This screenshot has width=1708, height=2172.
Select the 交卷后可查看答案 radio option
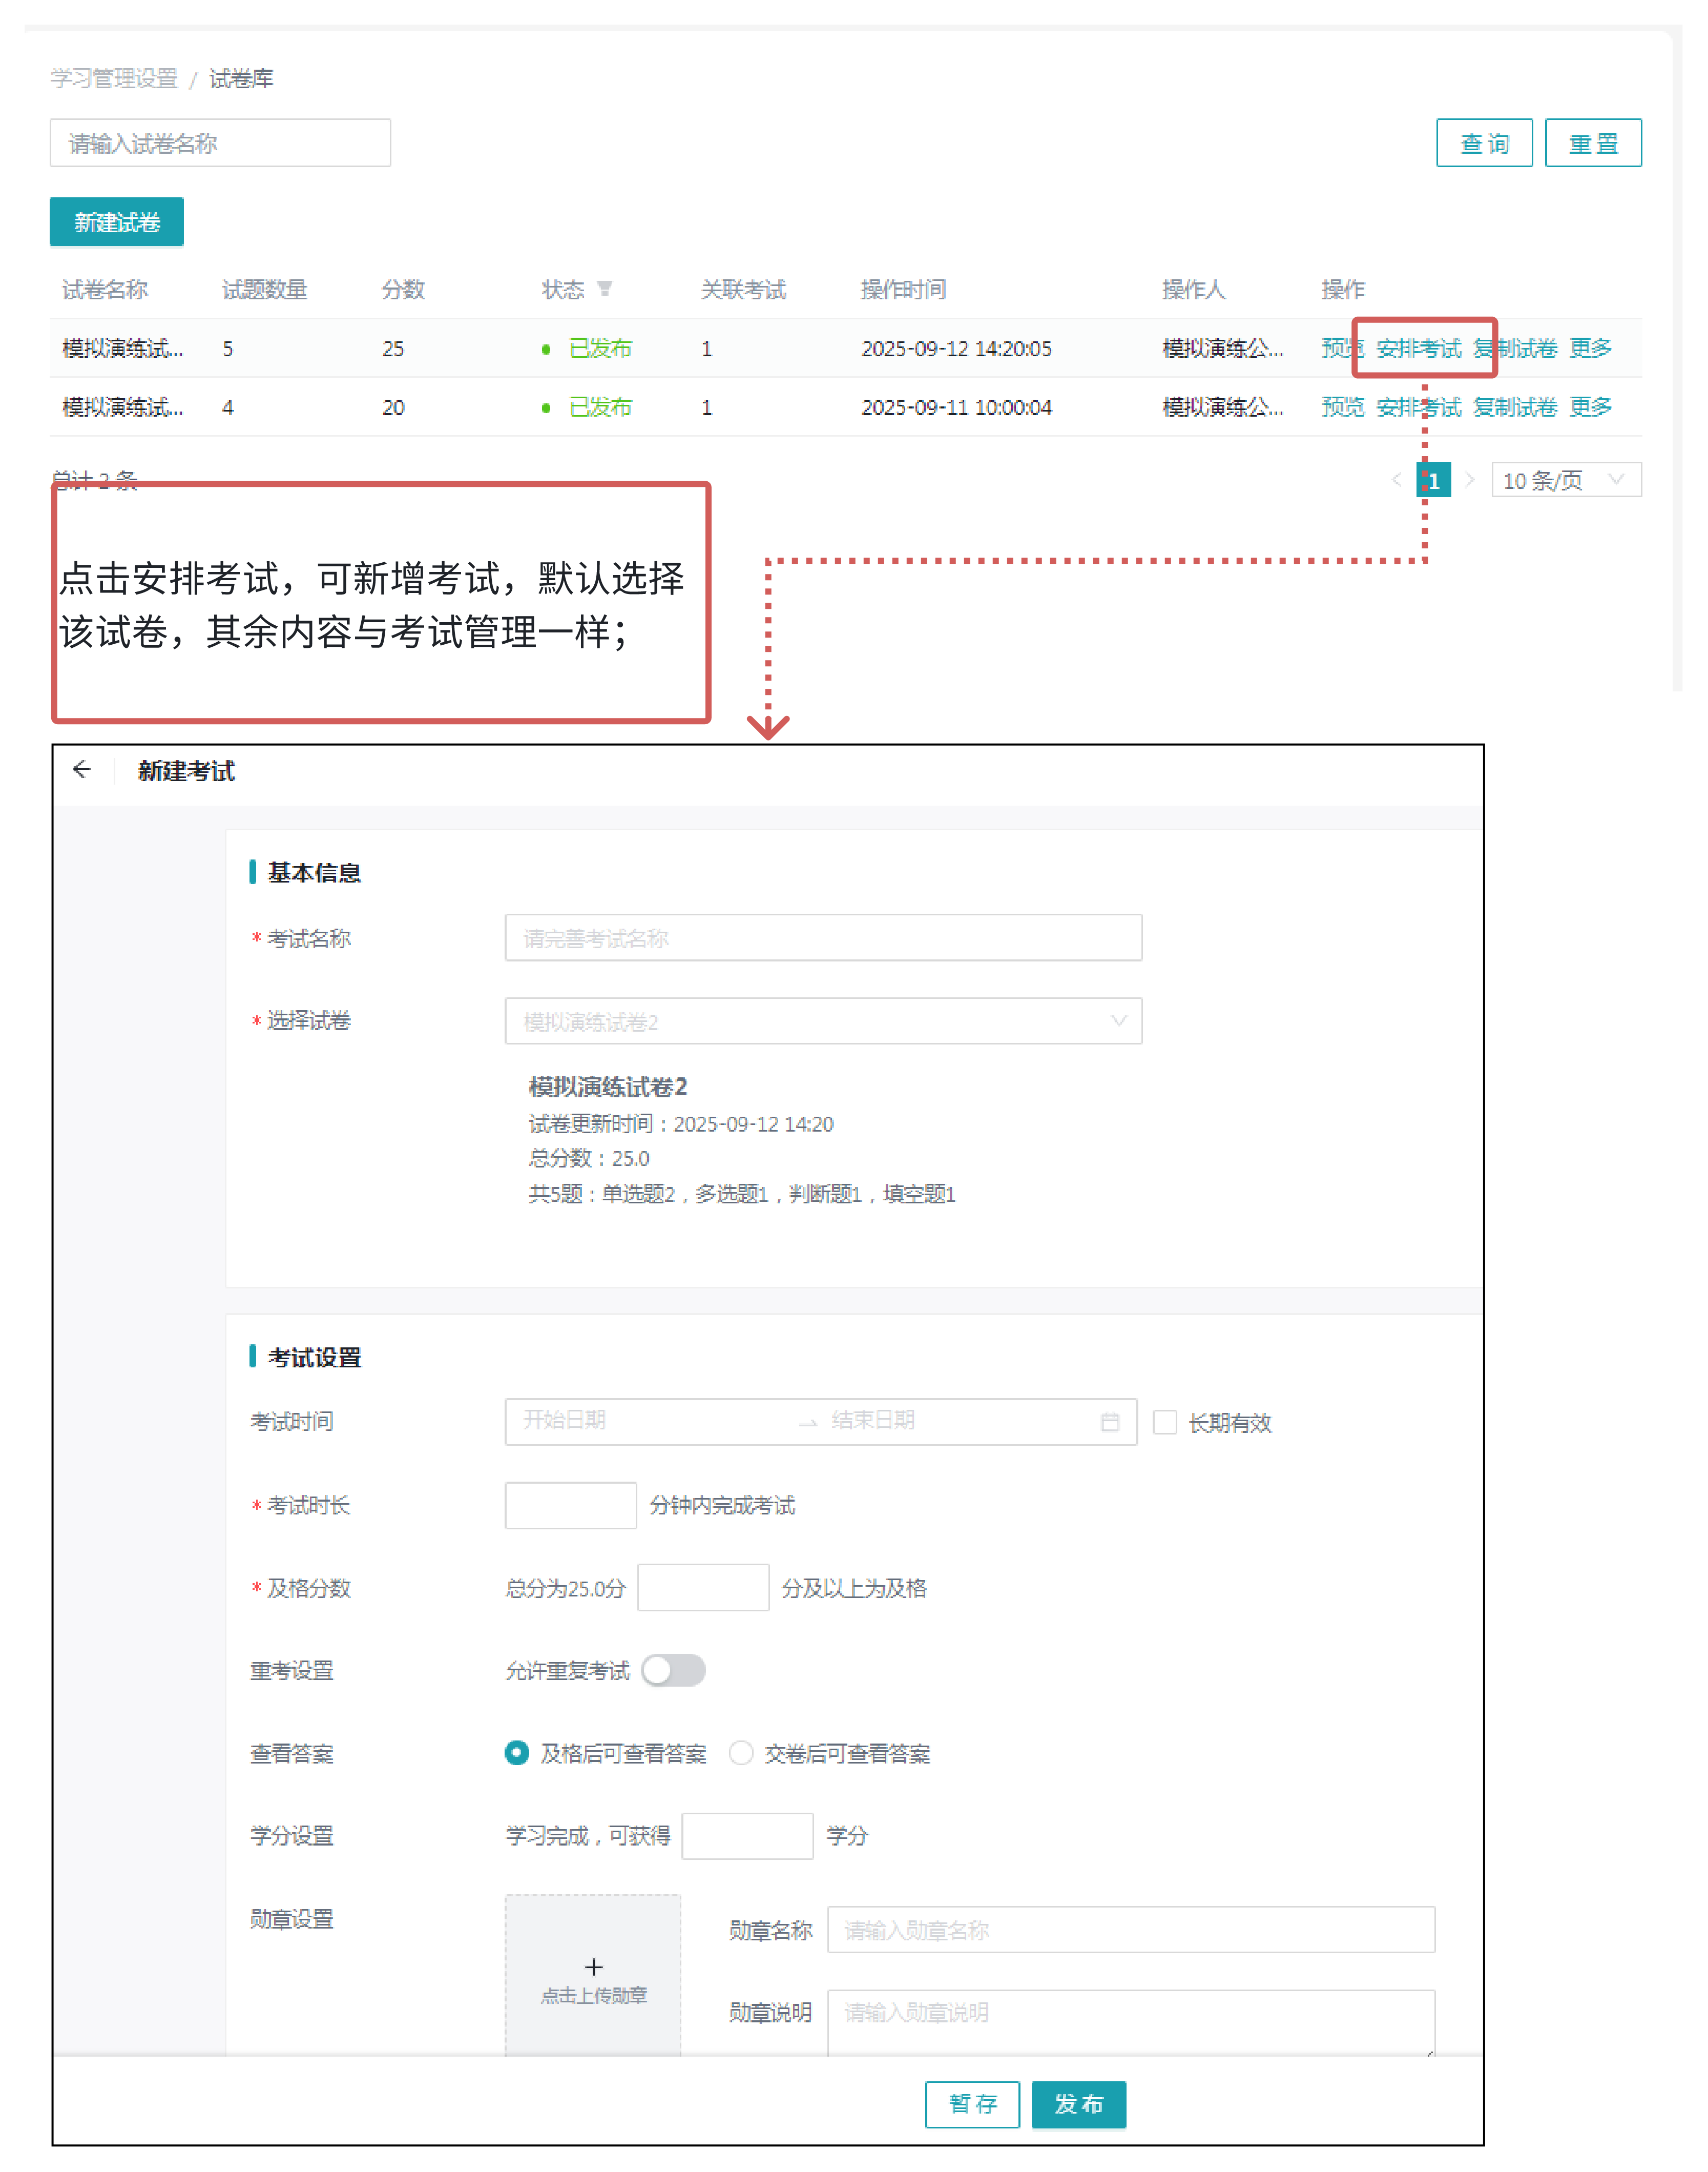click(740, 1753)
